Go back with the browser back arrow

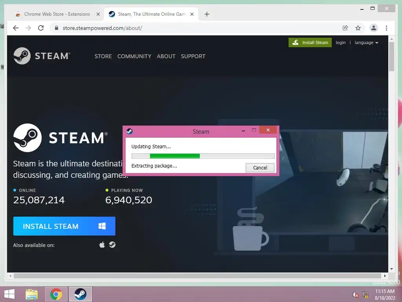tap(16, 28)
